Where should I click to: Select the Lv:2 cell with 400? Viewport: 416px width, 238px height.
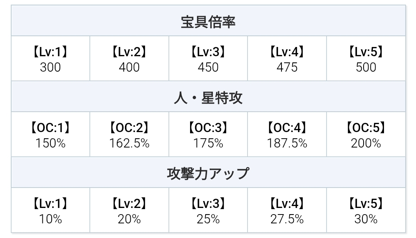129,59
